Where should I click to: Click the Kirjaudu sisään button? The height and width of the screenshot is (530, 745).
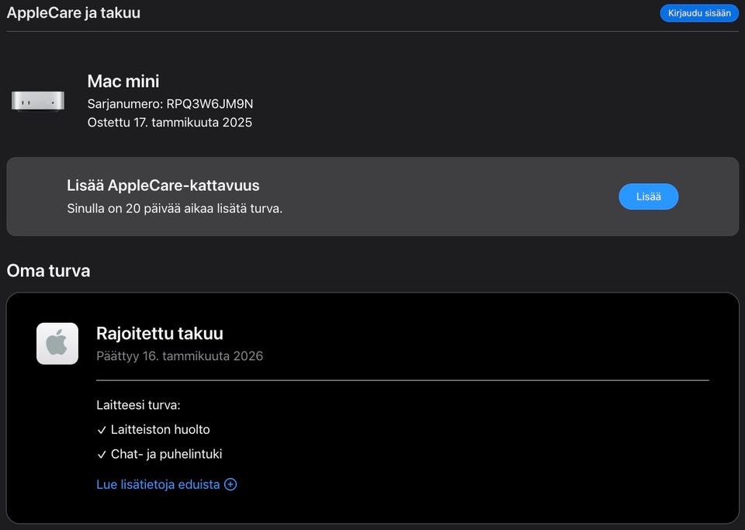click(698, 13)
